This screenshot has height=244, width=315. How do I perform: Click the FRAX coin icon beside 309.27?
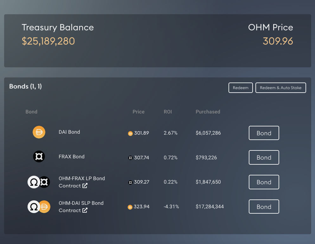[x=130, y=182]
